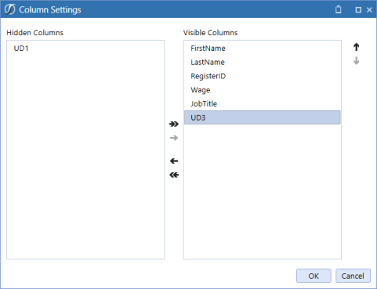Click the app logo in title bar
This screenshot has width=377, height=289.
(9, 9)
